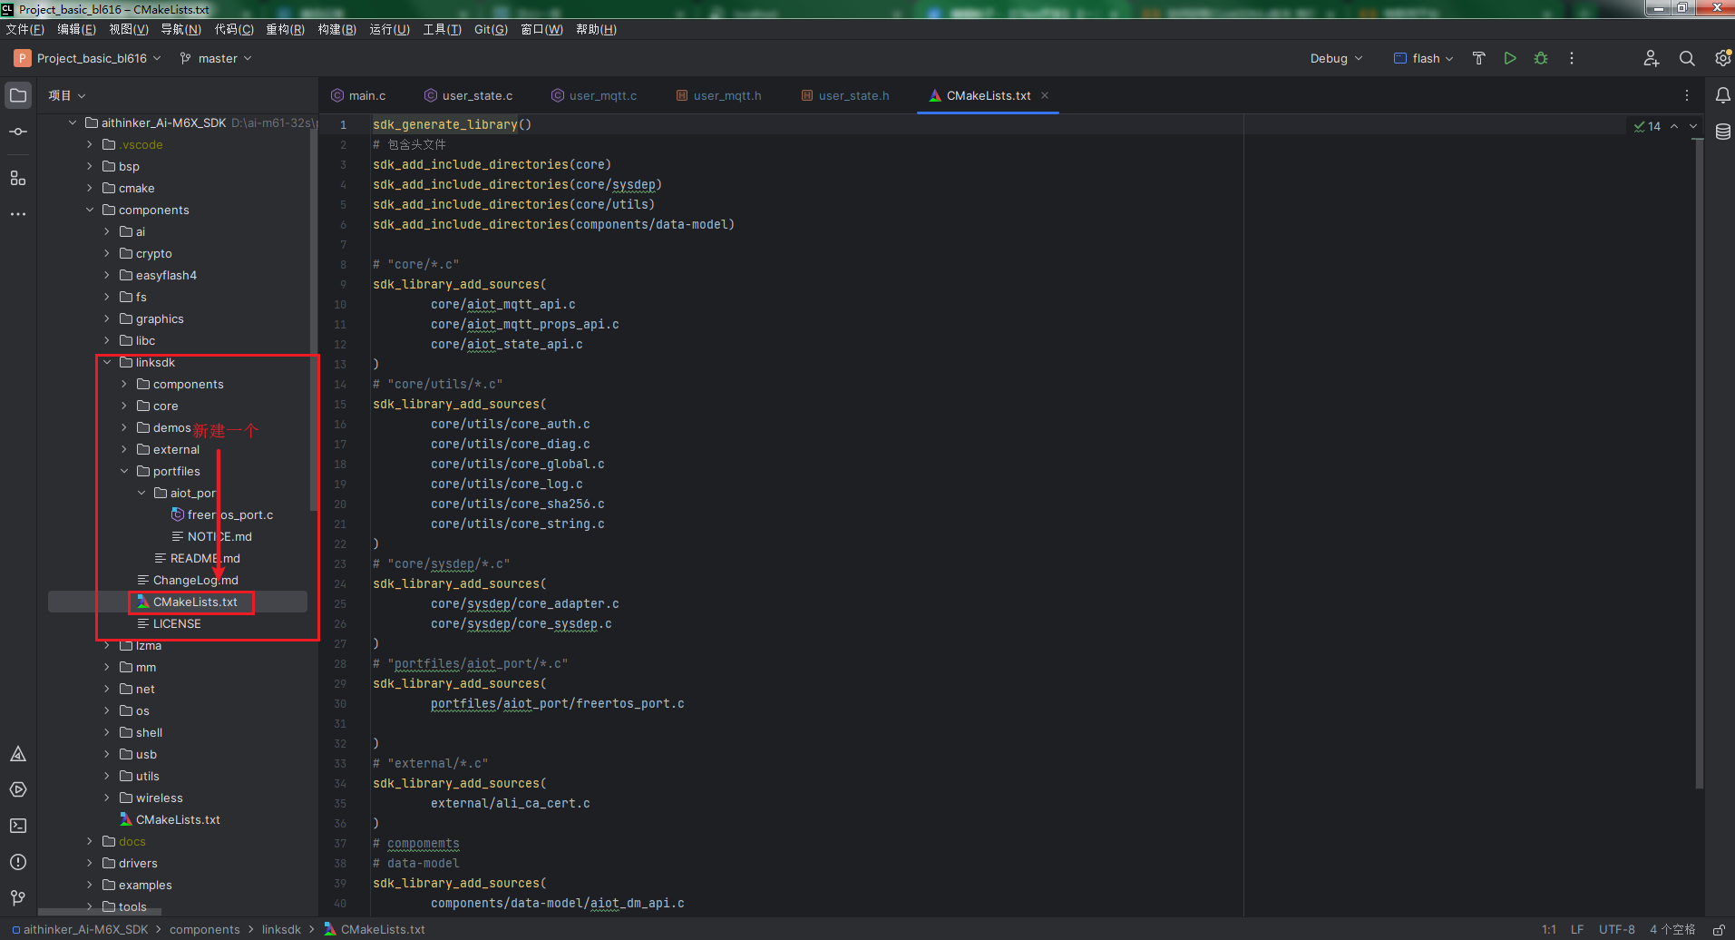Open the 帮助(H) menu
The height and width of the screenshot is (940, 1735).
pos(596,29)
